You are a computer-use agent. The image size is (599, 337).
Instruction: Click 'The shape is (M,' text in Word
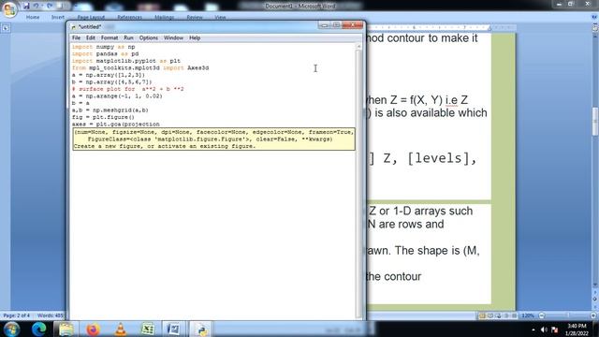pyautogui.click(x=437, y=251)
